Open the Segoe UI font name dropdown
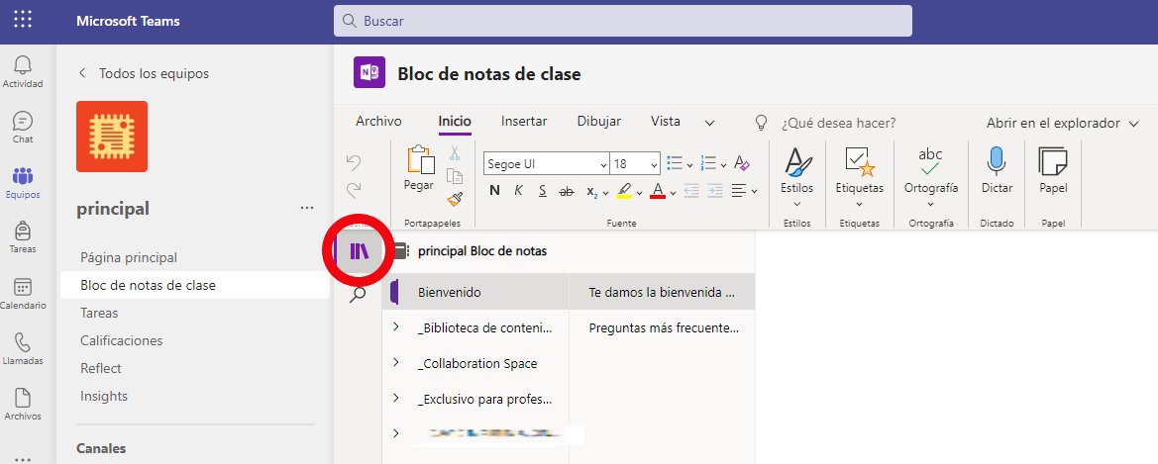 604,164
